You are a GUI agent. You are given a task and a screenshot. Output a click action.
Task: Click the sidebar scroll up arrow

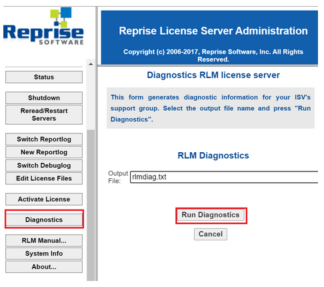tap(91, 64)
